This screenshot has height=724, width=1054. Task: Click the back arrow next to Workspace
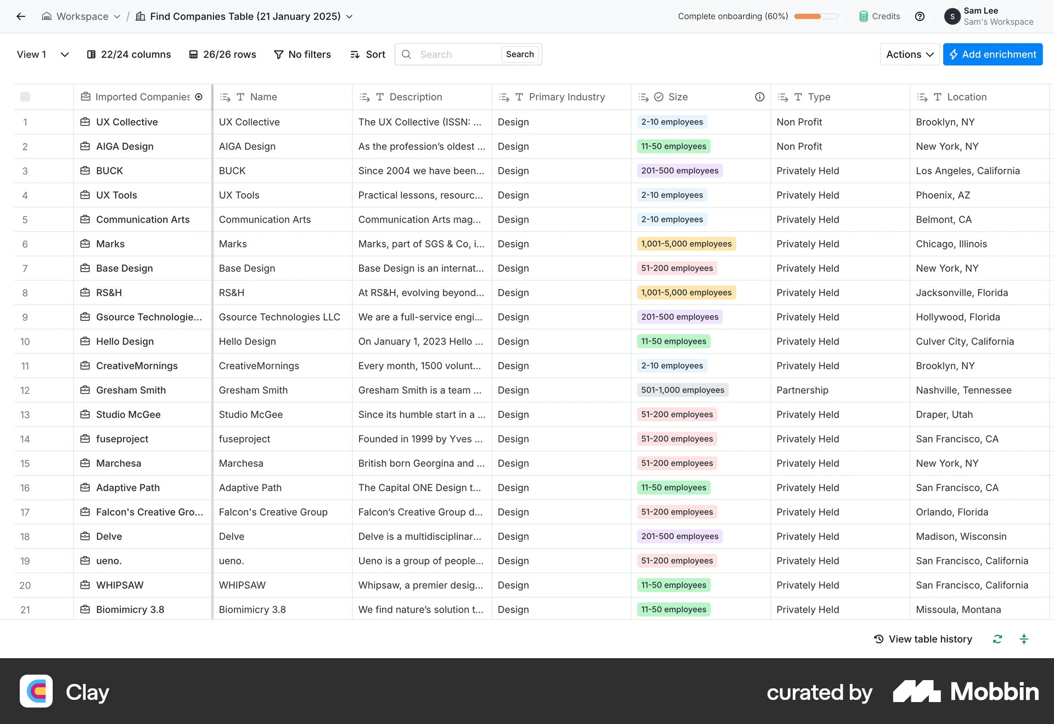[x=21, y=16]
